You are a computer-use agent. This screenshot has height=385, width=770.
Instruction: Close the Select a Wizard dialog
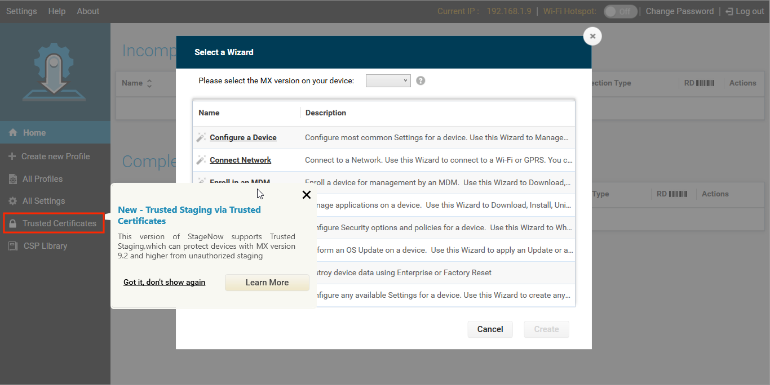[592, 37]
